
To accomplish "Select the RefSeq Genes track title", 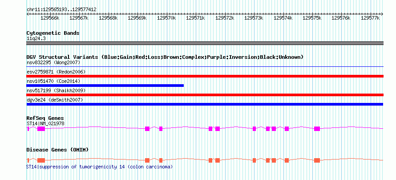I will click(x=45, y=119).
